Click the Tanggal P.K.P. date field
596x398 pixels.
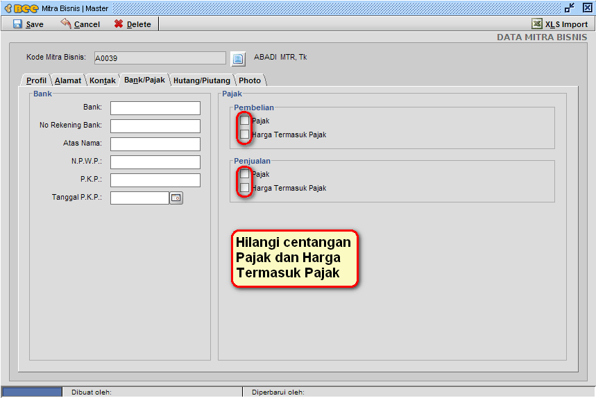(x=139, y=198)
